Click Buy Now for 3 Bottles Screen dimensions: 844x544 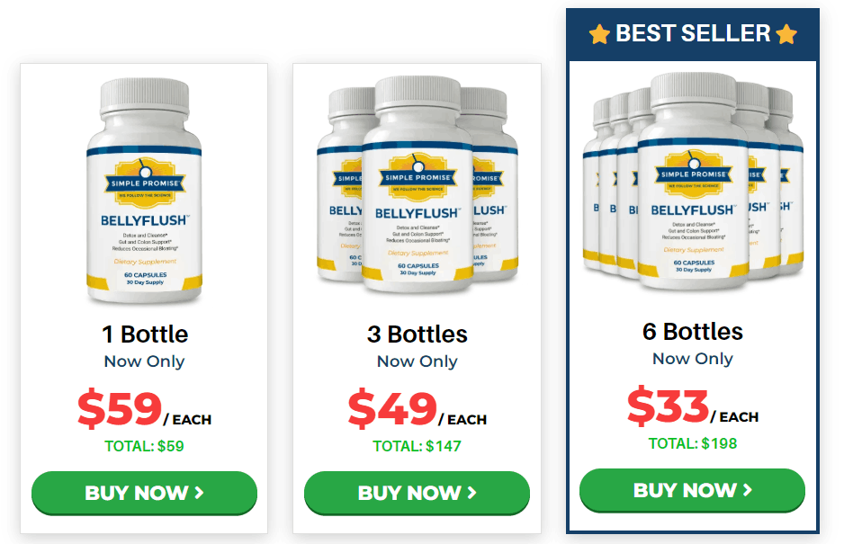(417, 493)
